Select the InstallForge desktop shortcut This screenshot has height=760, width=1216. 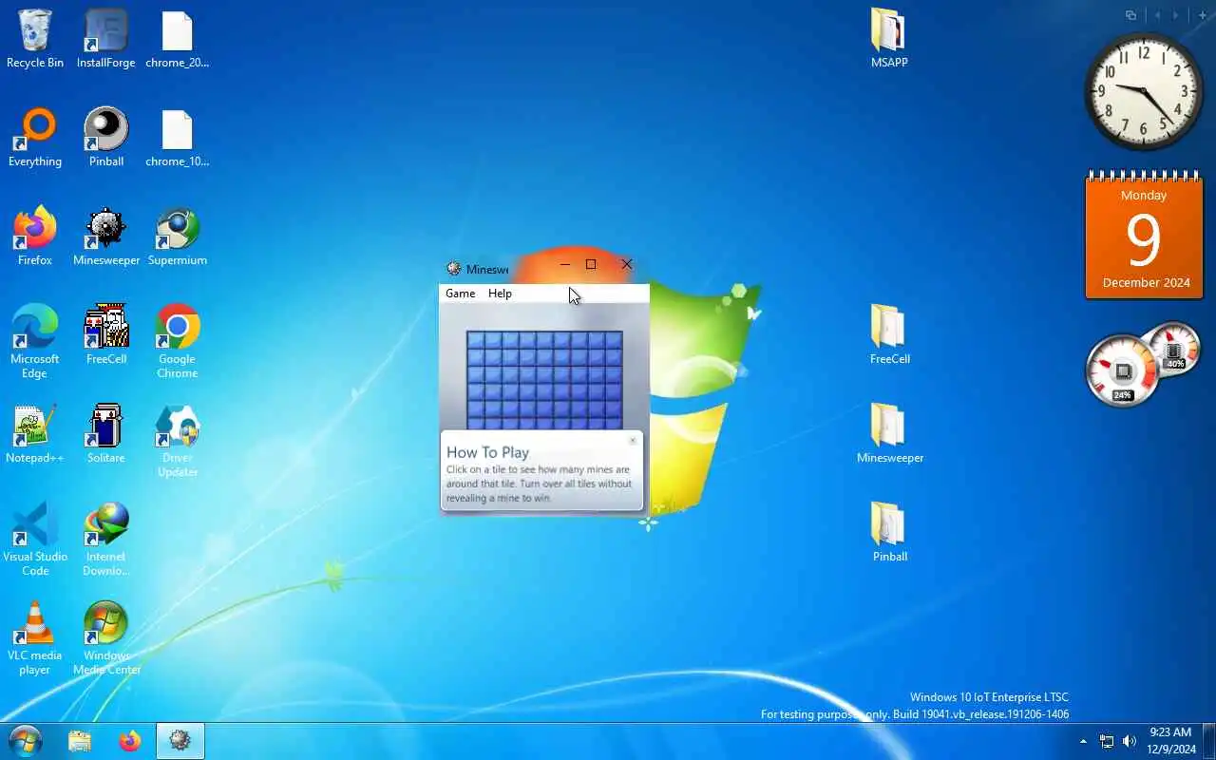click(x=106, y=39)
